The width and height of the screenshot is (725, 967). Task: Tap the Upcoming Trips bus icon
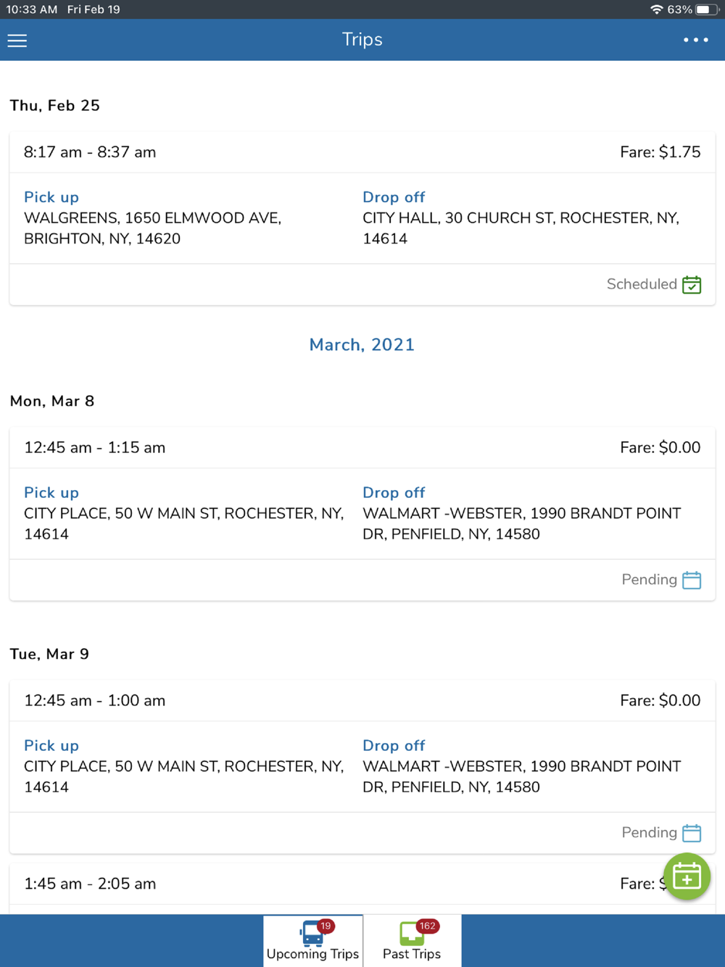click(x=313, y=933)
